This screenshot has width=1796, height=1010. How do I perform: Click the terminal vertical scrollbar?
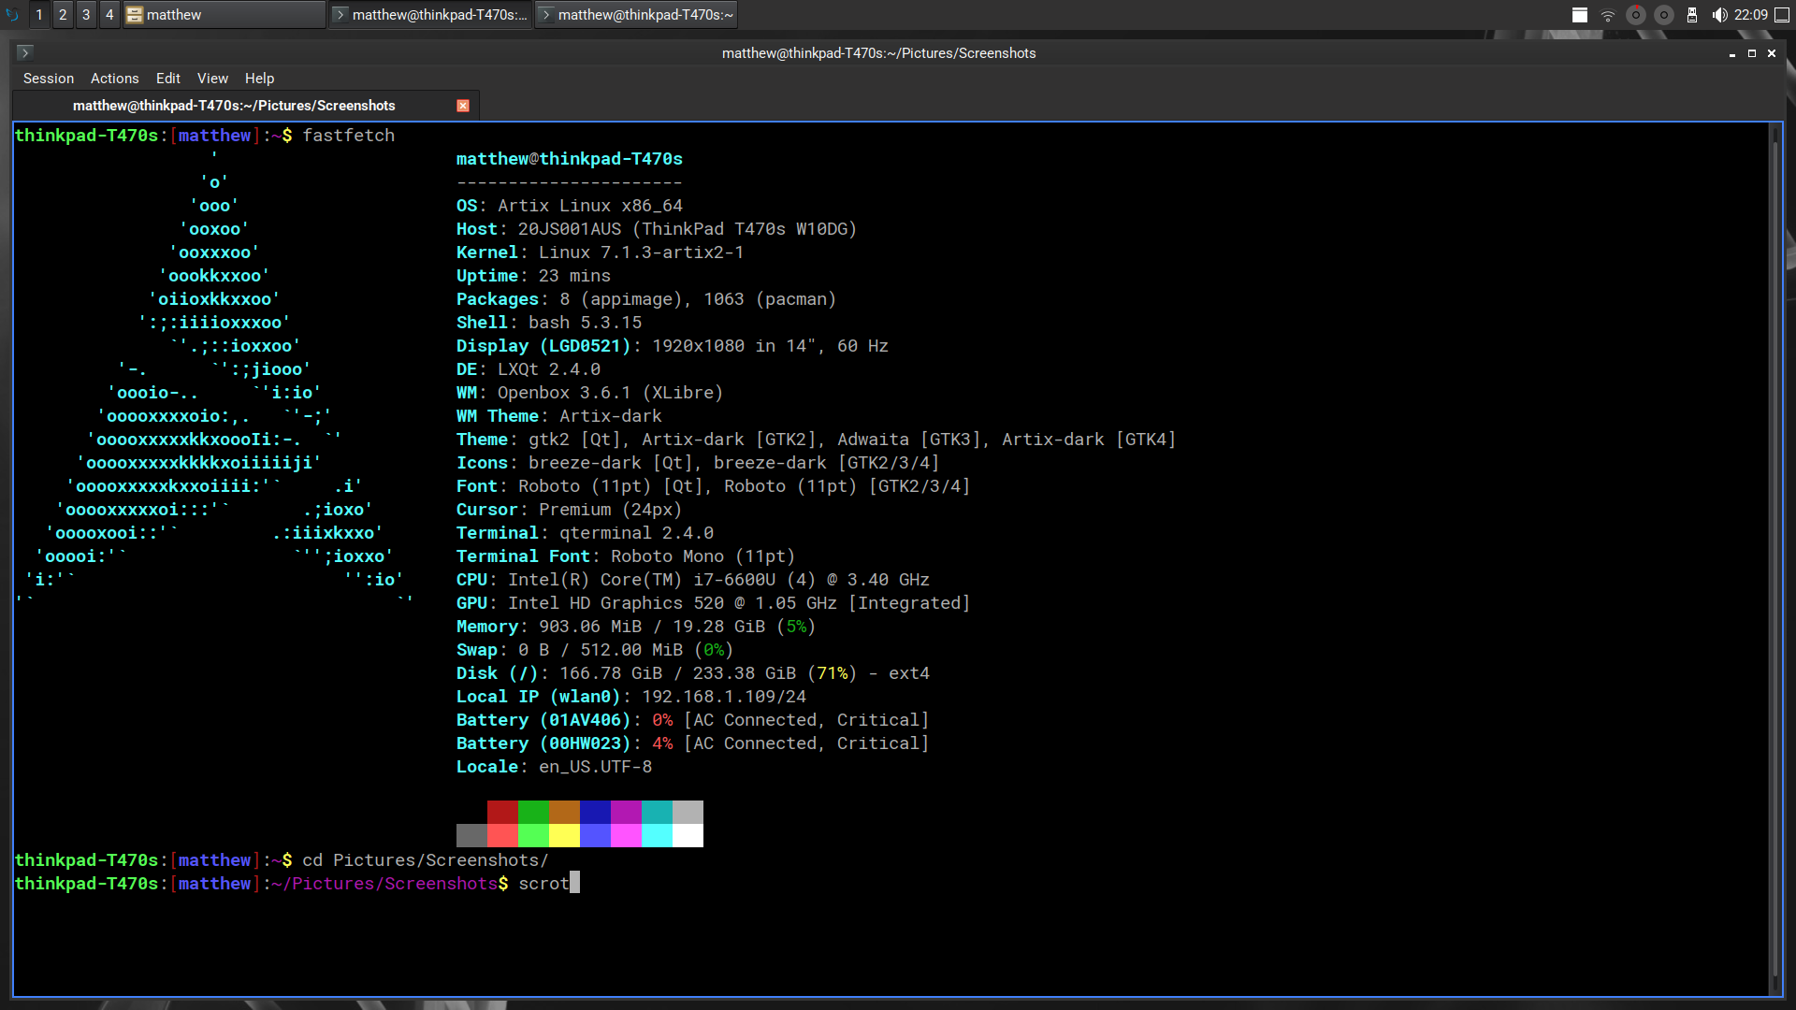point(1775,559)
